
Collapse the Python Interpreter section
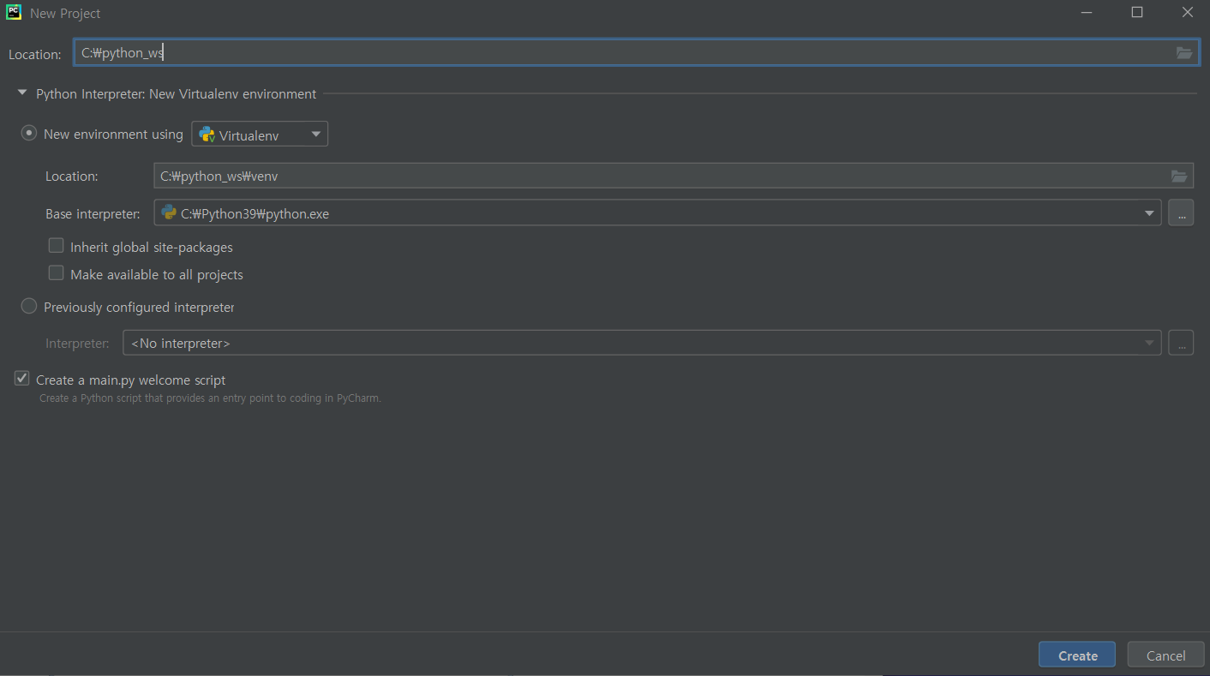click(x=22, y=93)
